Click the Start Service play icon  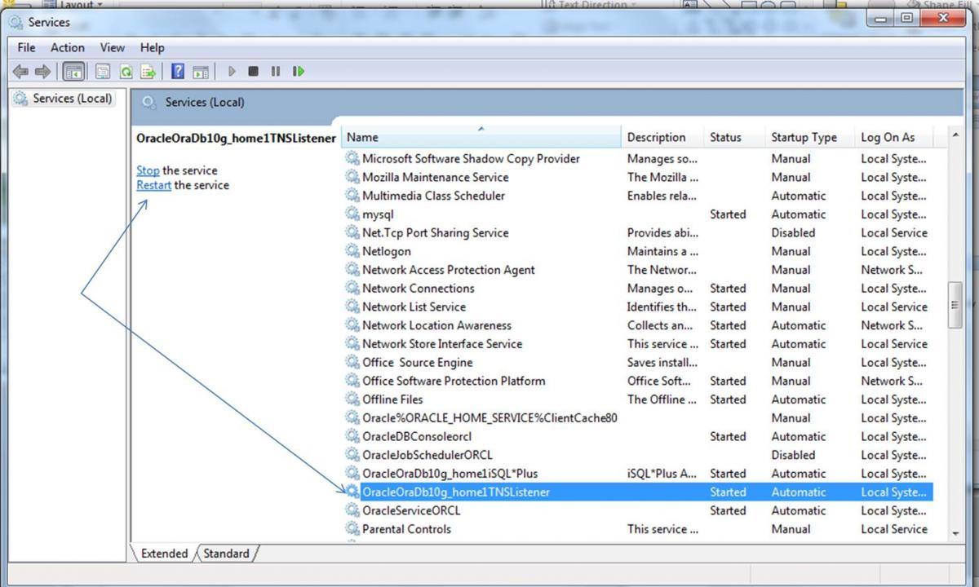coord(232,72)
